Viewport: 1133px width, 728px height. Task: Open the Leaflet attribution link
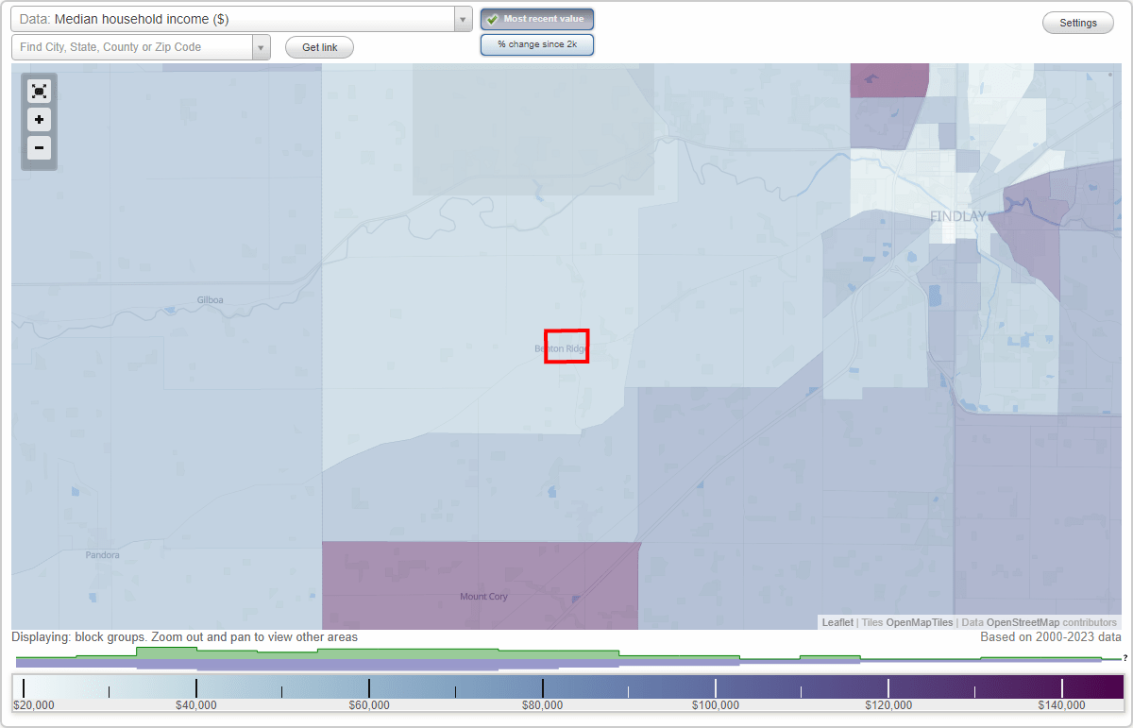click(x=837, y=622)
